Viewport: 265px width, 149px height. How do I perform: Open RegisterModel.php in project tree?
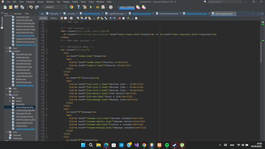point(25,85)
